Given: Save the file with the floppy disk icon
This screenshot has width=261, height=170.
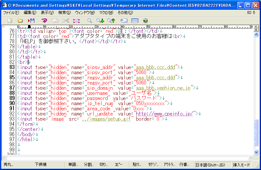Looking at the screenshot, I should coord(31,21).
